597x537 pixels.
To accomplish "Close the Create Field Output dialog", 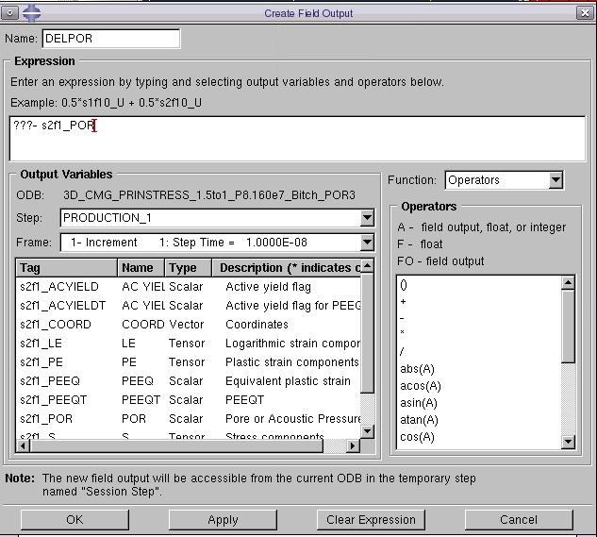I will 585,13.
